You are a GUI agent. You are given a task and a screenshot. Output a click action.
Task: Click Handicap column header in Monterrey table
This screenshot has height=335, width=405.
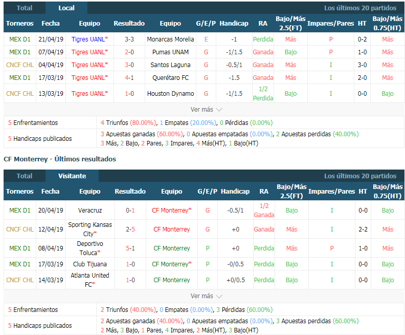click(235, 192)
